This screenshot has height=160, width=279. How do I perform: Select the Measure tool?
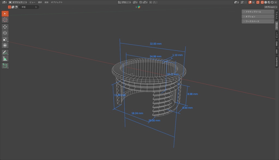coord(5,59)
